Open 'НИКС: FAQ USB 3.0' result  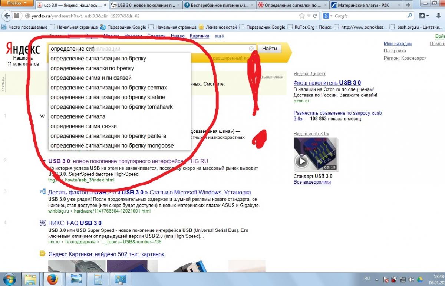pos(75,223)
